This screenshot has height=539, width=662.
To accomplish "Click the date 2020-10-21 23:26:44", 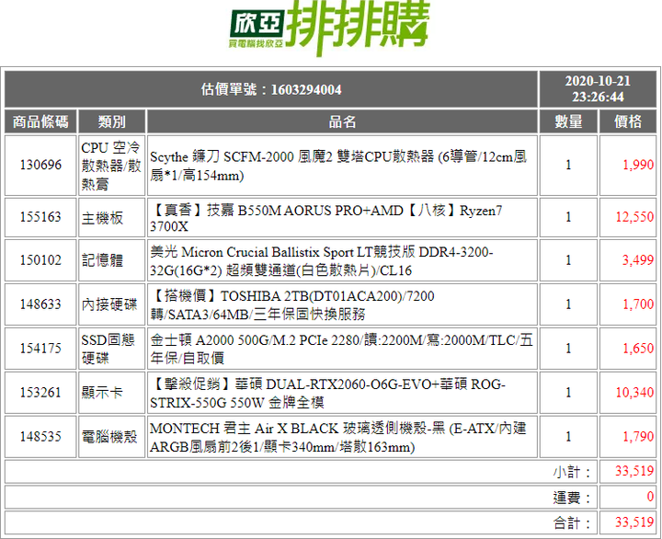I will 598,88.
